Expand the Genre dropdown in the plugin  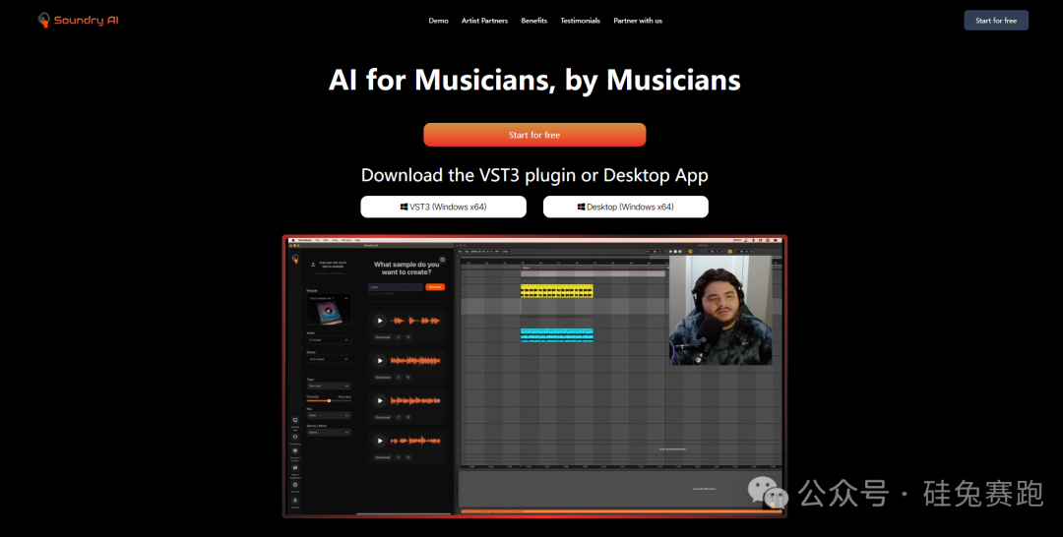328,360
